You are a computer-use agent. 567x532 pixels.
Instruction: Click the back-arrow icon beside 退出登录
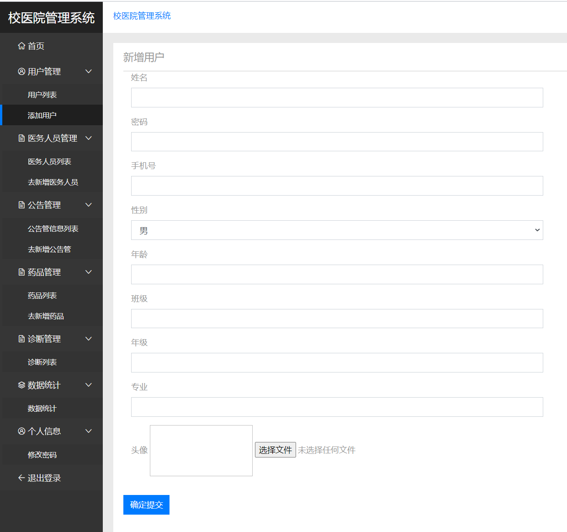(21, 478)
